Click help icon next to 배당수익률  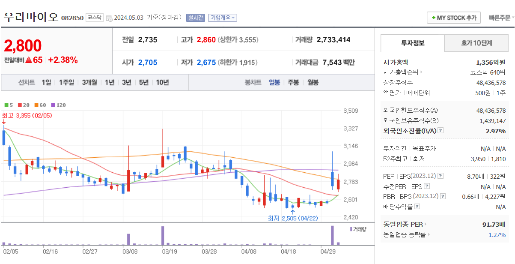pyautogui.click(x=417, y=207)
